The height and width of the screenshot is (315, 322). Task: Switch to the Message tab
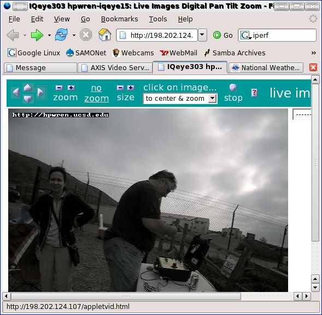pos(40,68)
